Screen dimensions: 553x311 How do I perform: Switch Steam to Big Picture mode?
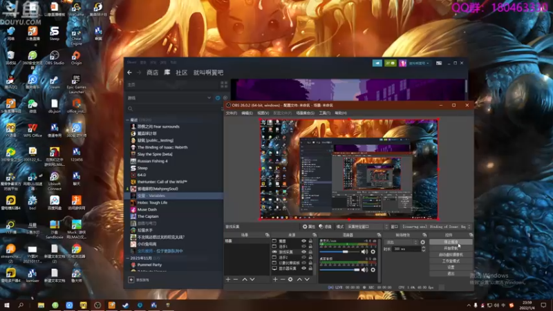[439, 63]
